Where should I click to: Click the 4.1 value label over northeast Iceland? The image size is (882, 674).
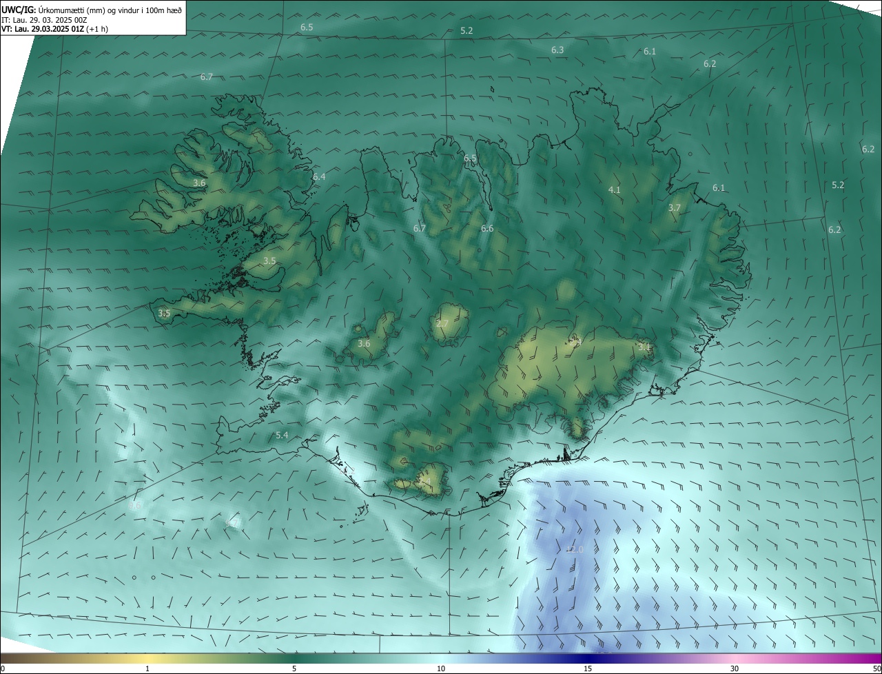[x=614, y=190]
